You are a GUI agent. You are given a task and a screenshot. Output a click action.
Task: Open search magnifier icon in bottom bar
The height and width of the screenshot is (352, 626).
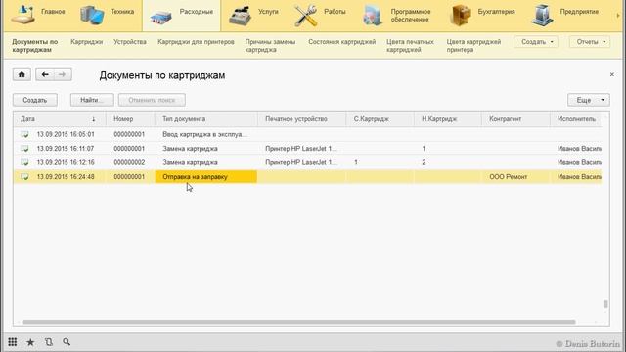pos(67,342)
